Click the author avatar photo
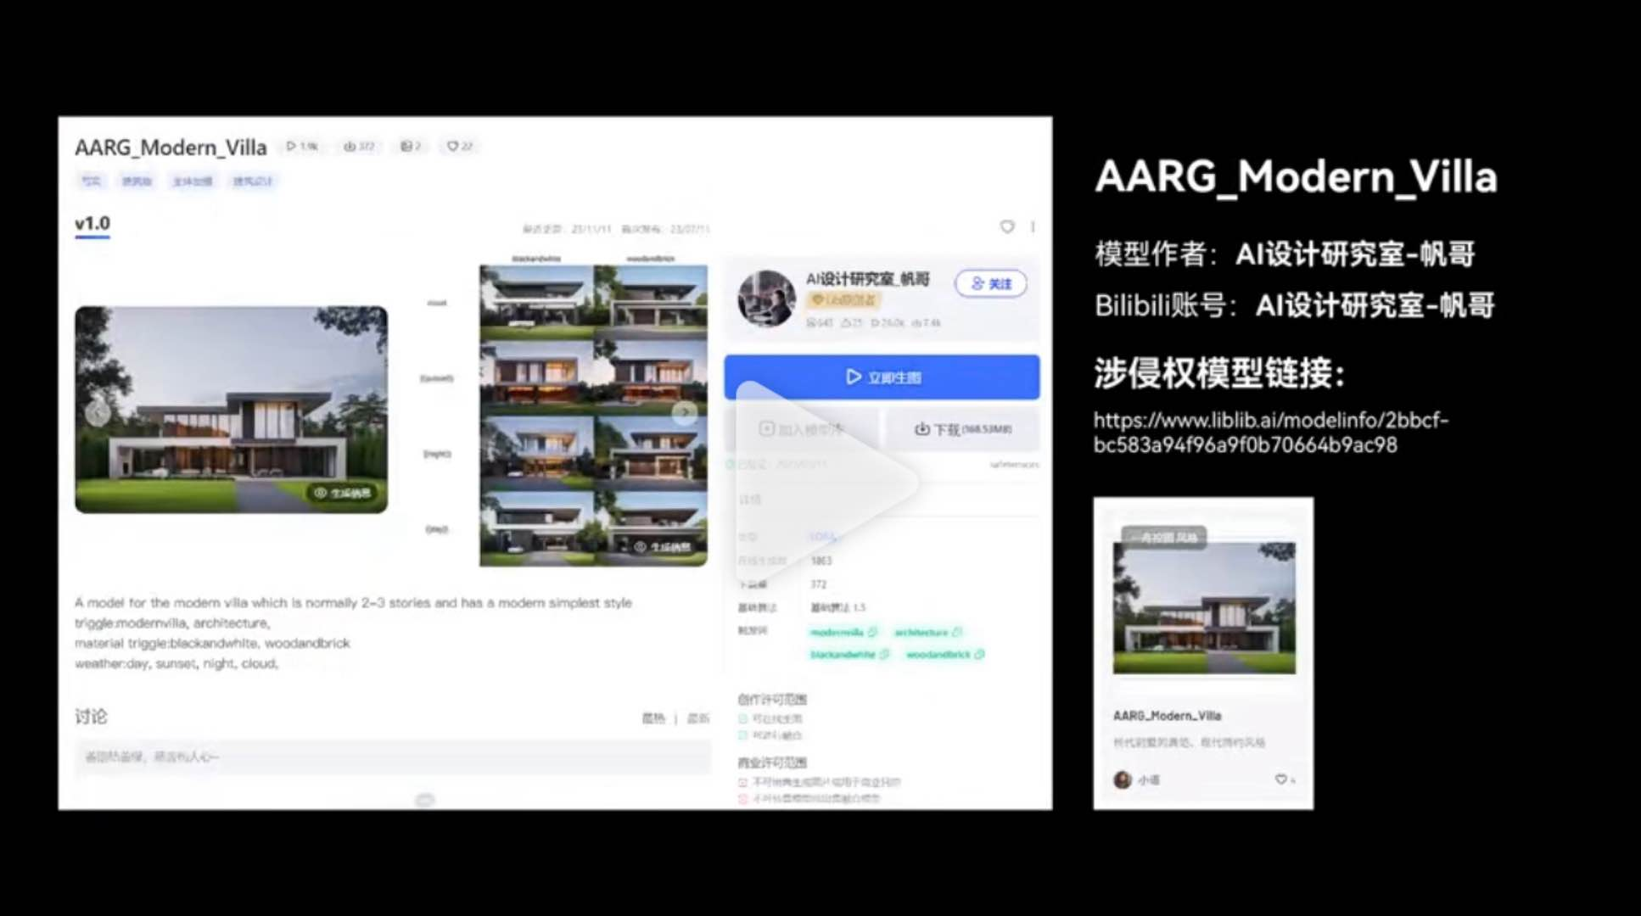Viewport: 1641px width, 916px height. click(x=766, y=299)
